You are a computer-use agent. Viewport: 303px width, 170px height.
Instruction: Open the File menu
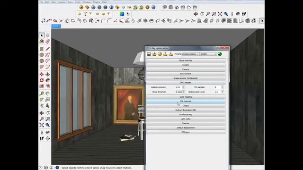(x=41, y=2)
